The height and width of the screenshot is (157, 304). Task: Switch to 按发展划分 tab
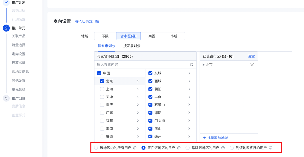[x=132, y=46]
